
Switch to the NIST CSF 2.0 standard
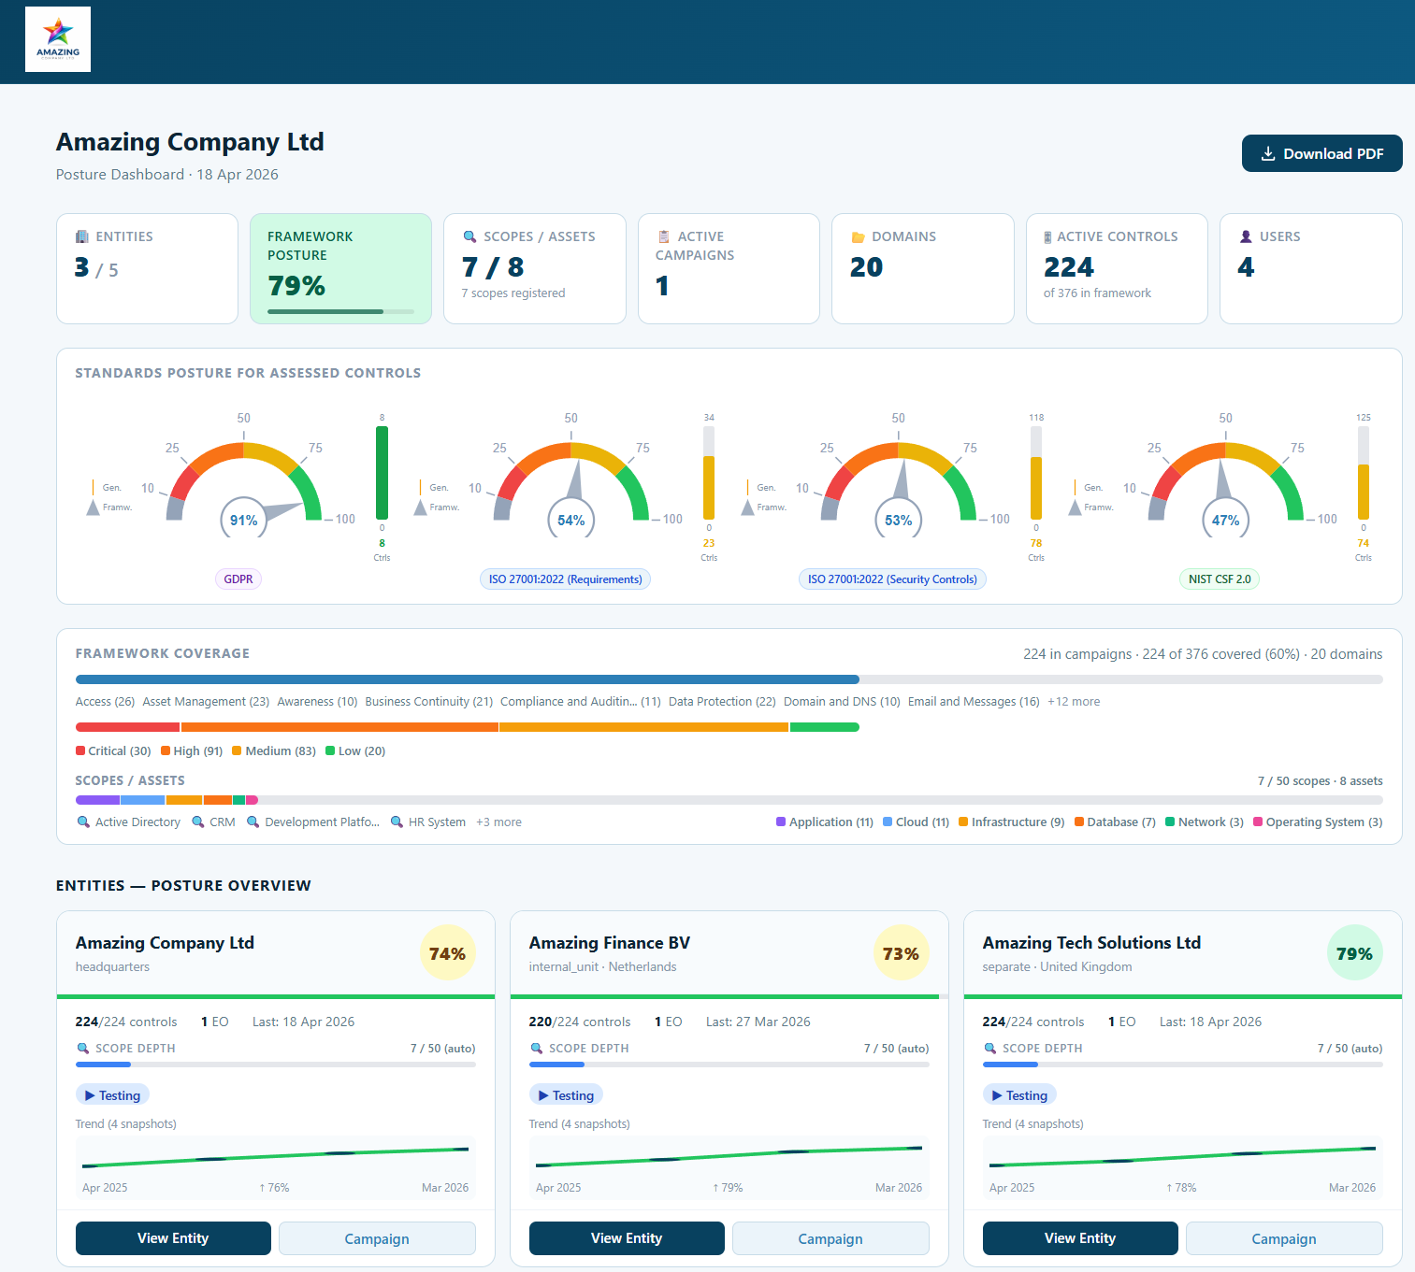point(1219,579)
